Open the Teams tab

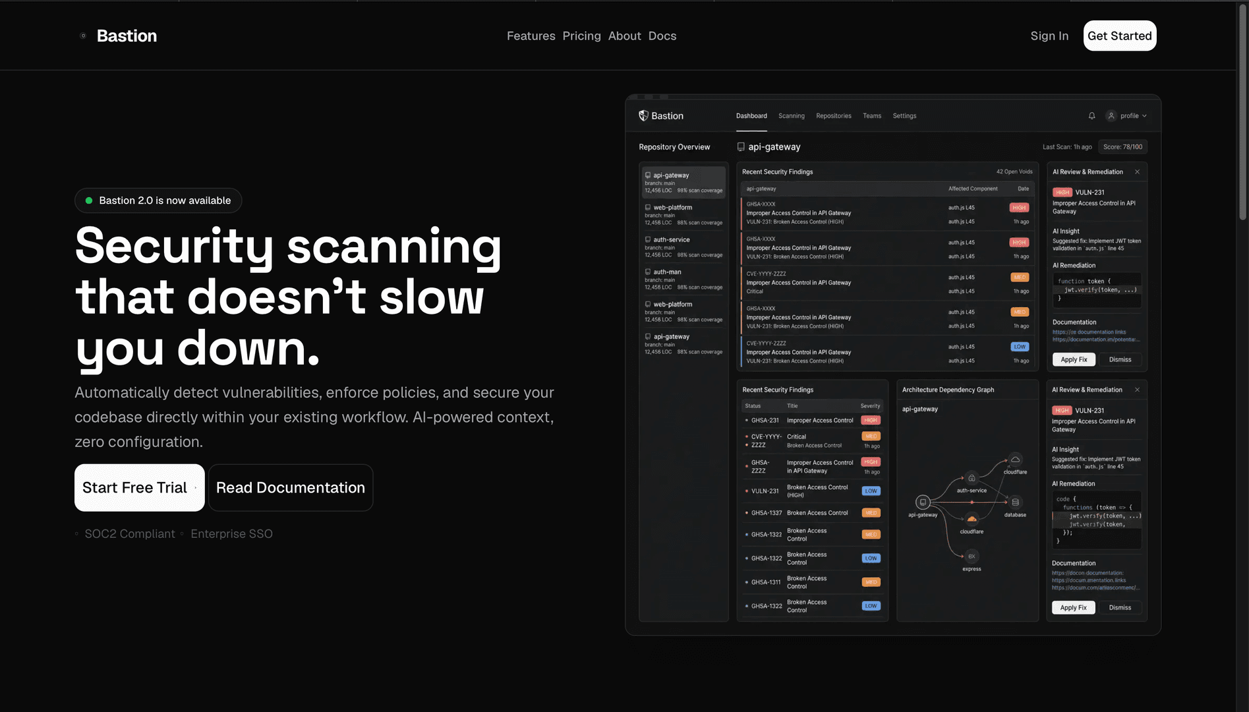point(871,116)
